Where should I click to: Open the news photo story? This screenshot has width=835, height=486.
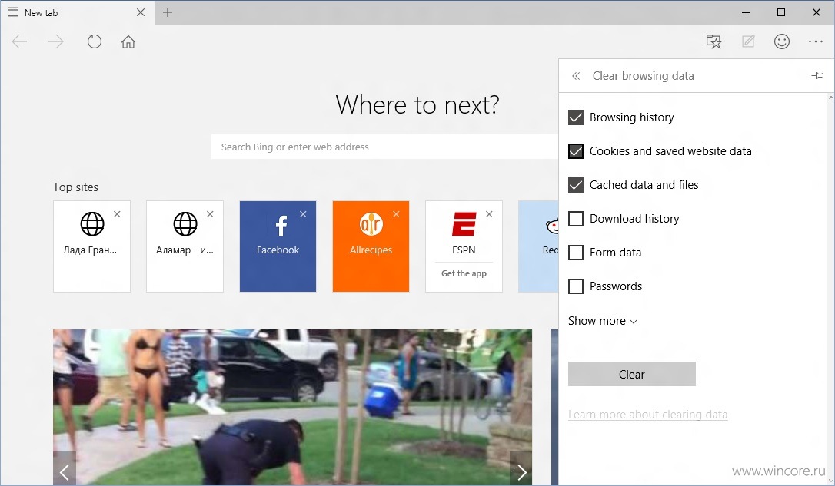(x=292, y=407)
